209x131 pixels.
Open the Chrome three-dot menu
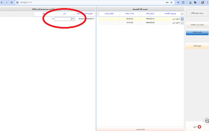tap(207, 3)
